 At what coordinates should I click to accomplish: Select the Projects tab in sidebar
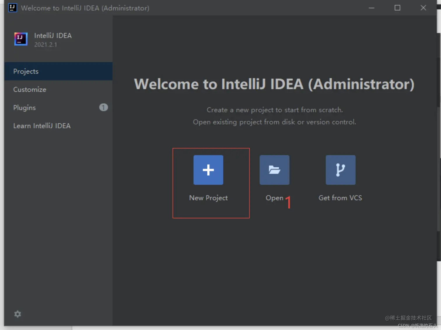58,71
